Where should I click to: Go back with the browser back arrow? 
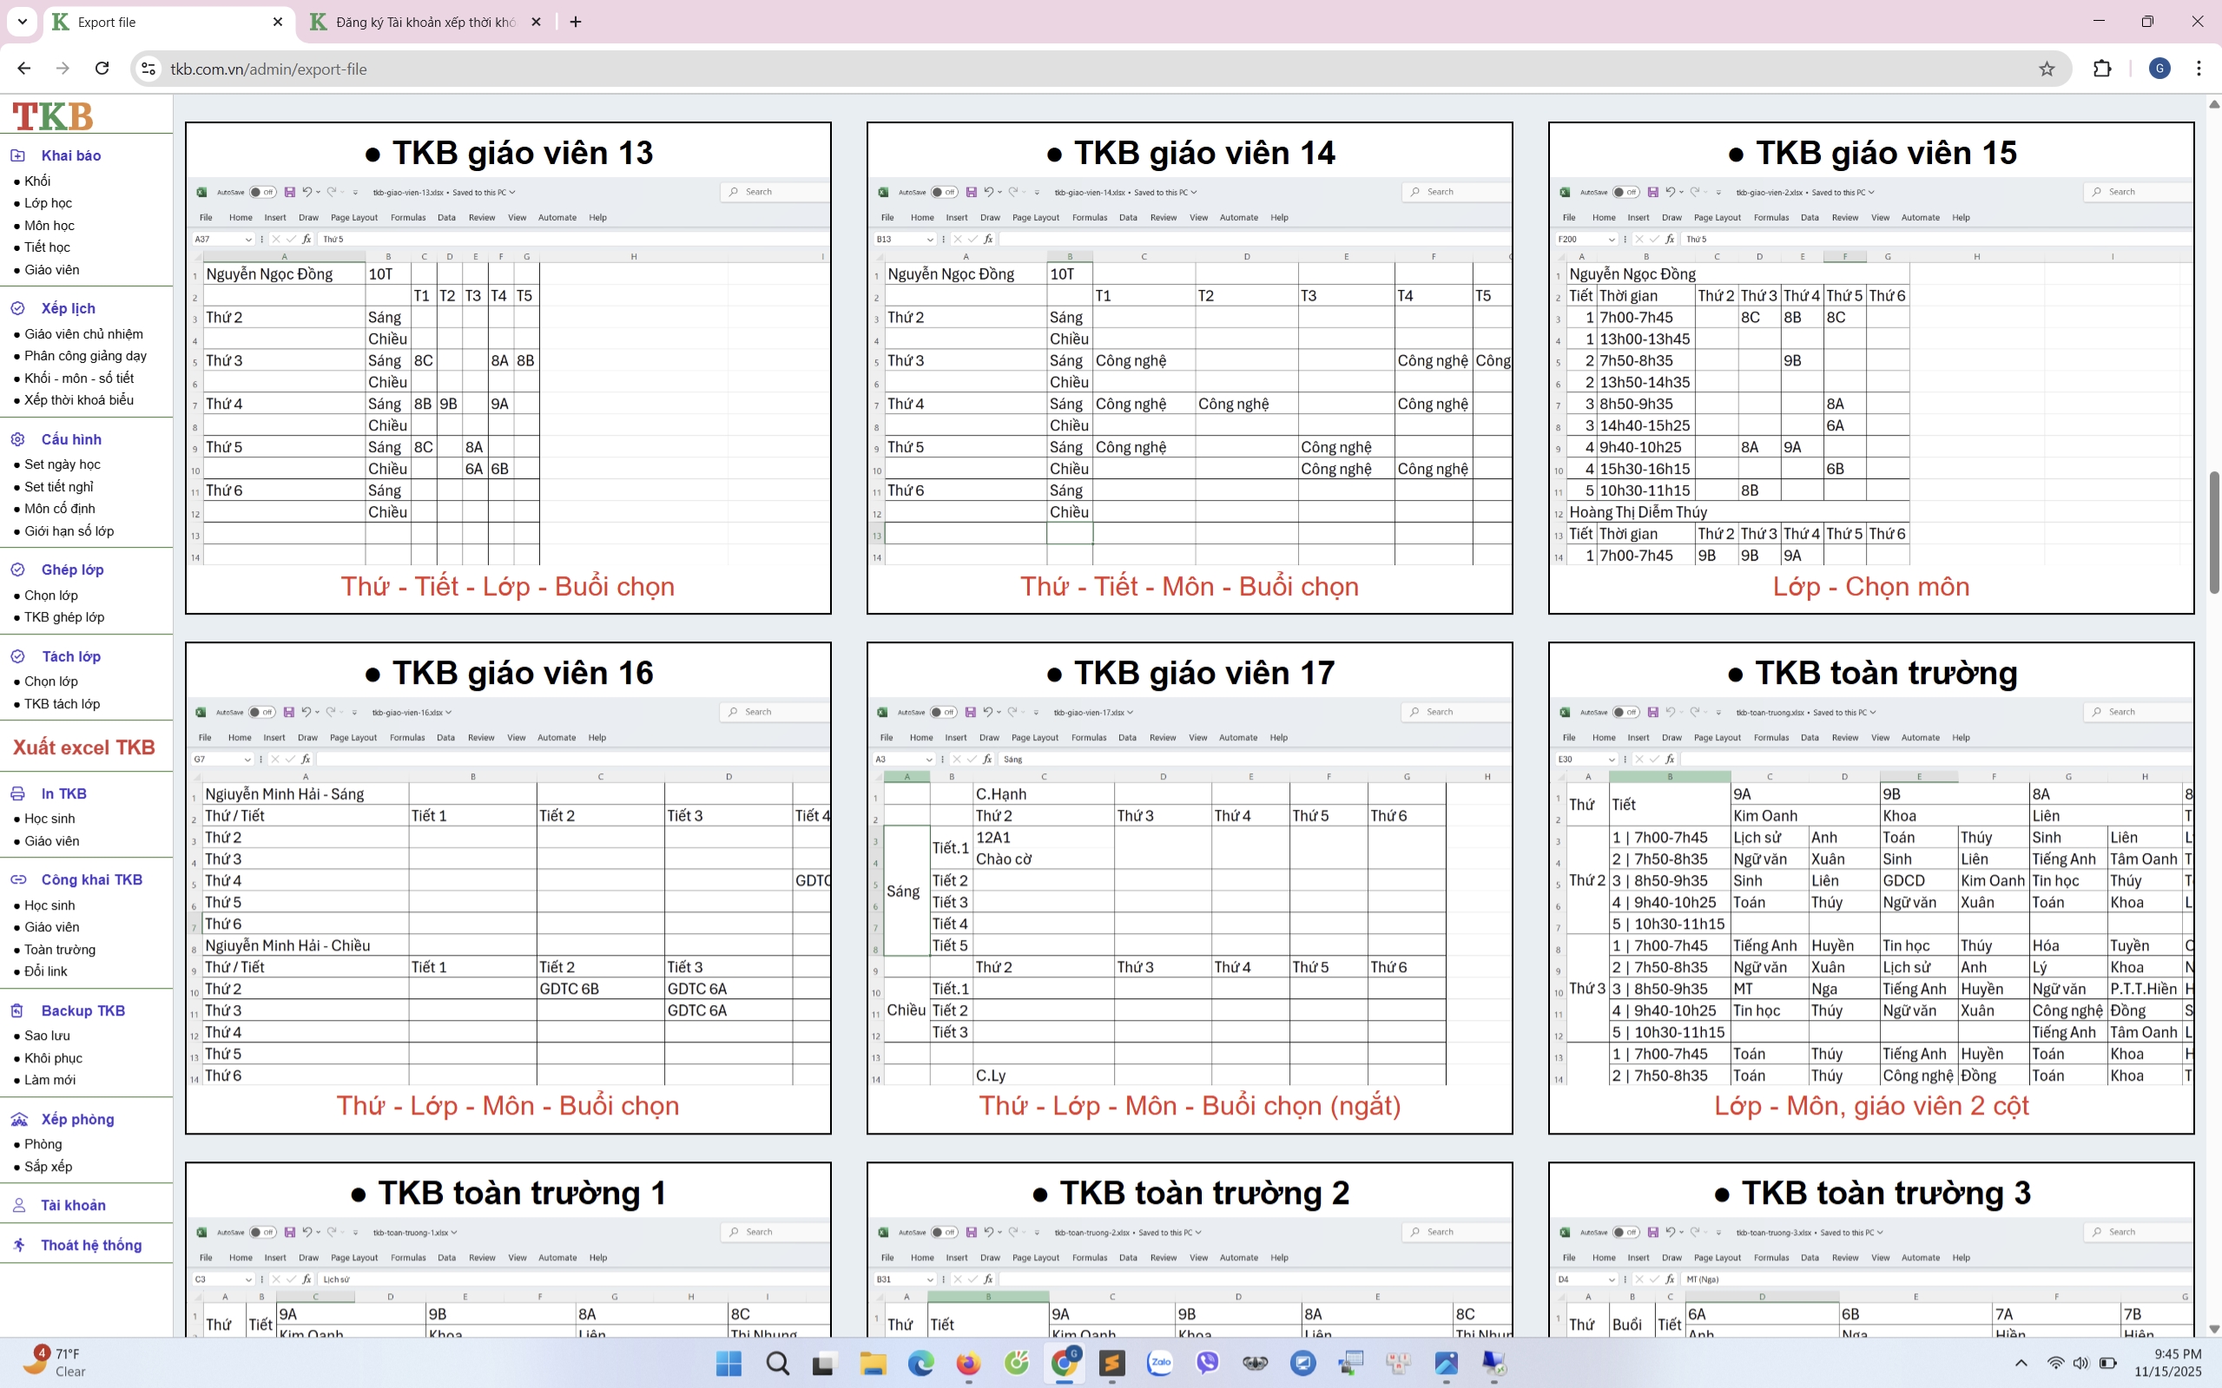click(23, 69)
